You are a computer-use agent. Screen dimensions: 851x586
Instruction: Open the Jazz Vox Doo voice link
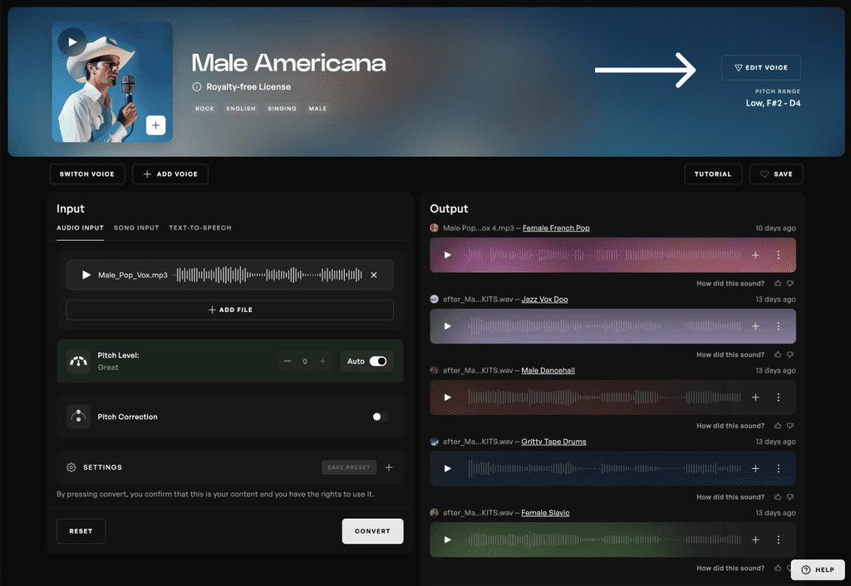coord(544,299)
